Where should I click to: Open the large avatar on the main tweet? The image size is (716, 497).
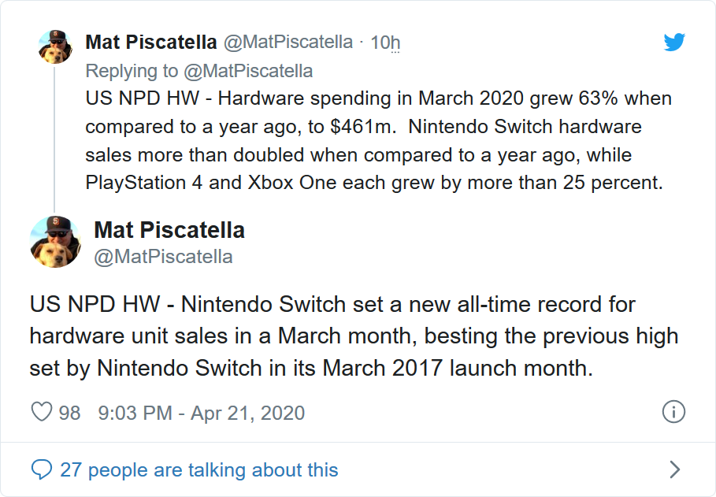pos(55,242)
